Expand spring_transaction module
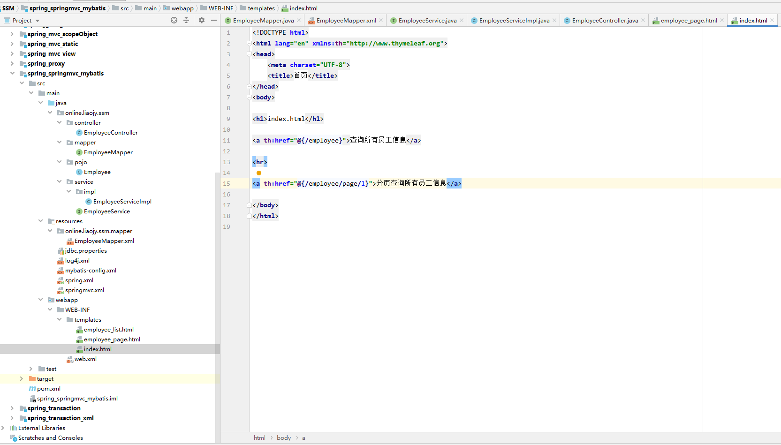781x445 pixels. 12,408
